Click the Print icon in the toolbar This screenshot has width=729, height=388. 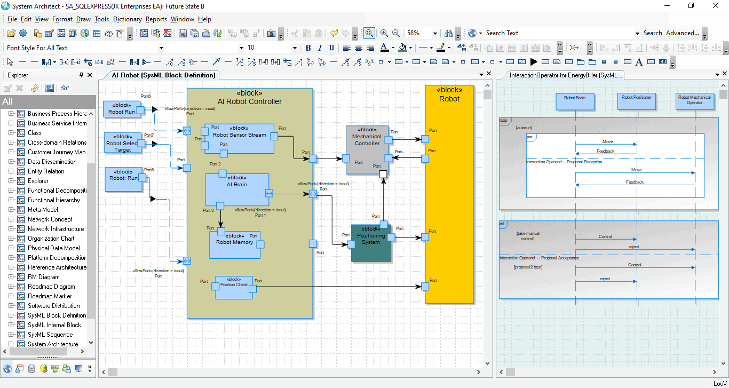[x=207, y=33]
